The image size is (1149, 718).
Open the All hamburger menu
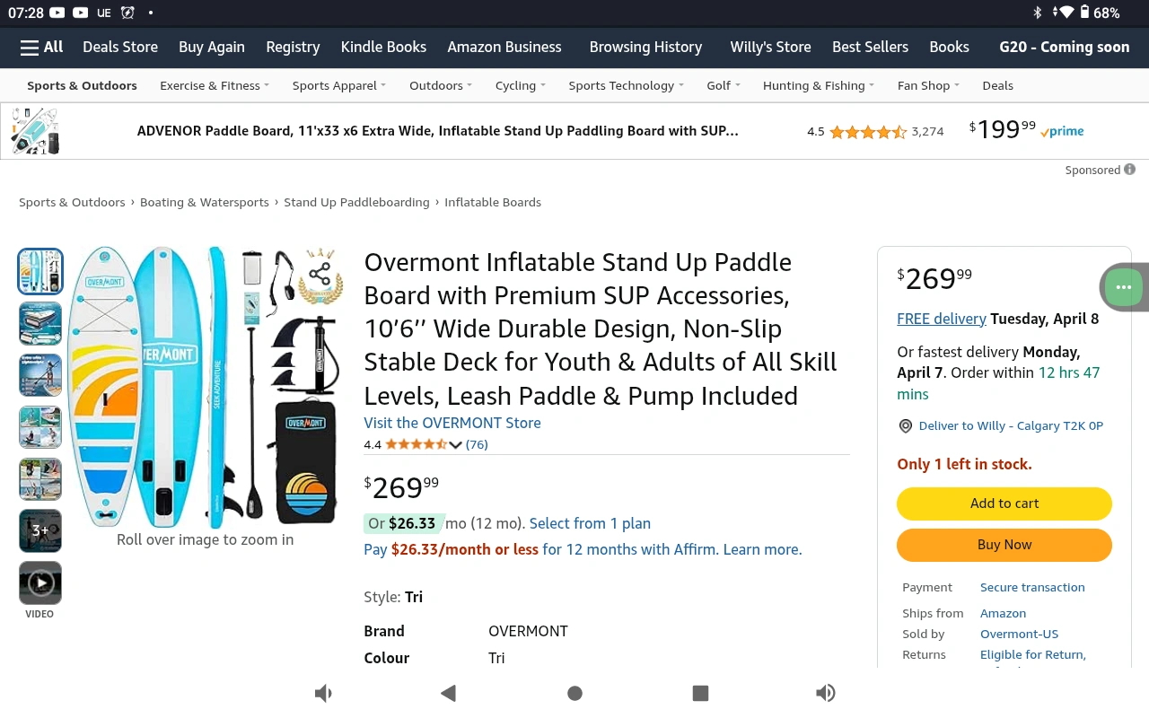[41, 47]
